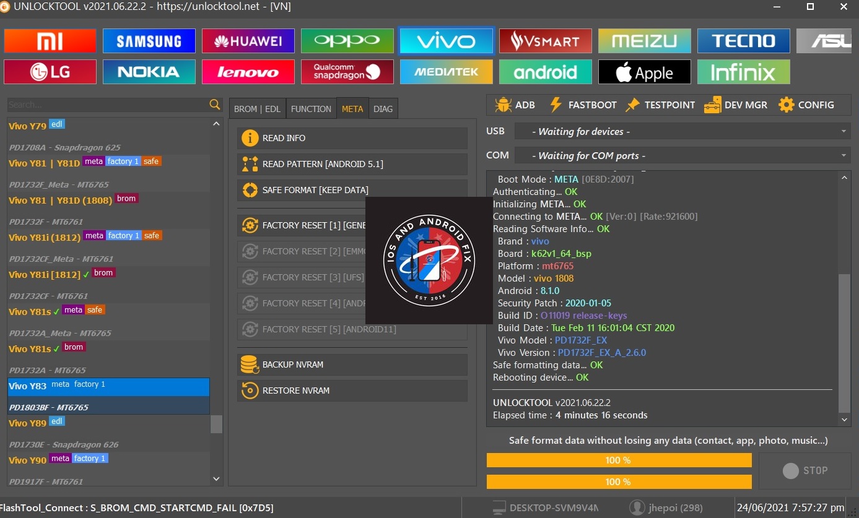Click the upper 100 % progress bar
The height and width of the screenshot is (518, 859).
619,460
